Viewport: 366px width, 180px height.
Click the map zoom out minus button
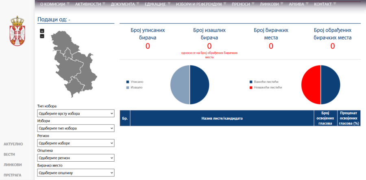pyautogui.click(x=42, y=36)
